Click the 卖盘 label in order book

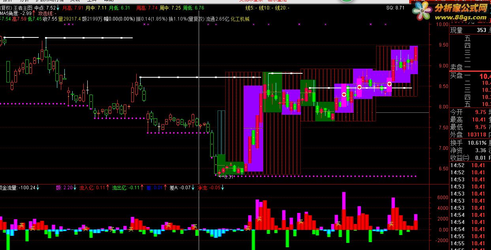457,67
